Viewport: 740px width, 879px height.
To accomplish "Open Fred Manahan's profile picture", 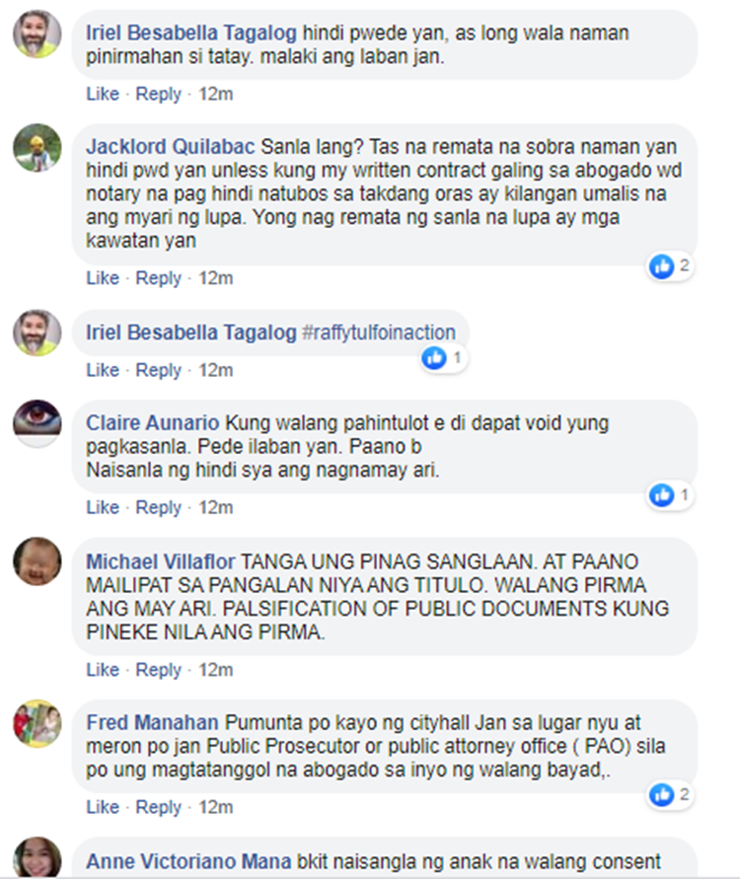I will [37, 723].
